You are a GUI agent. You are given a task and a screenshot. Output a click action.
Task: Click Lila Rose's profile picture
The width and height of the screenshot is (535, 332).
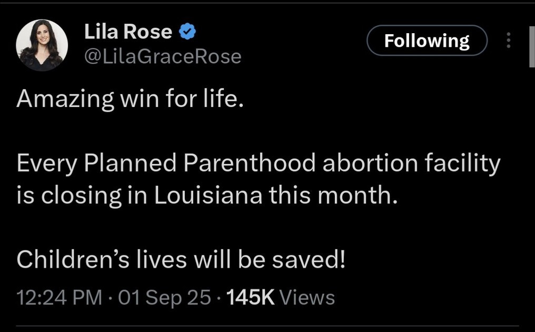(42, 45)
